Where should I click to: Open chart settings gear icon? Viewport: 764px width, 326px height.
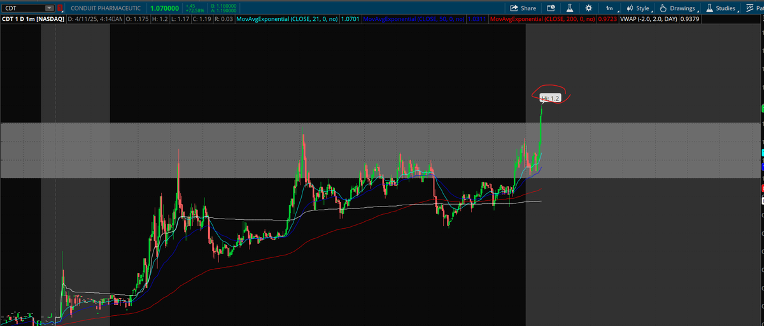click(x=588, y=8)
